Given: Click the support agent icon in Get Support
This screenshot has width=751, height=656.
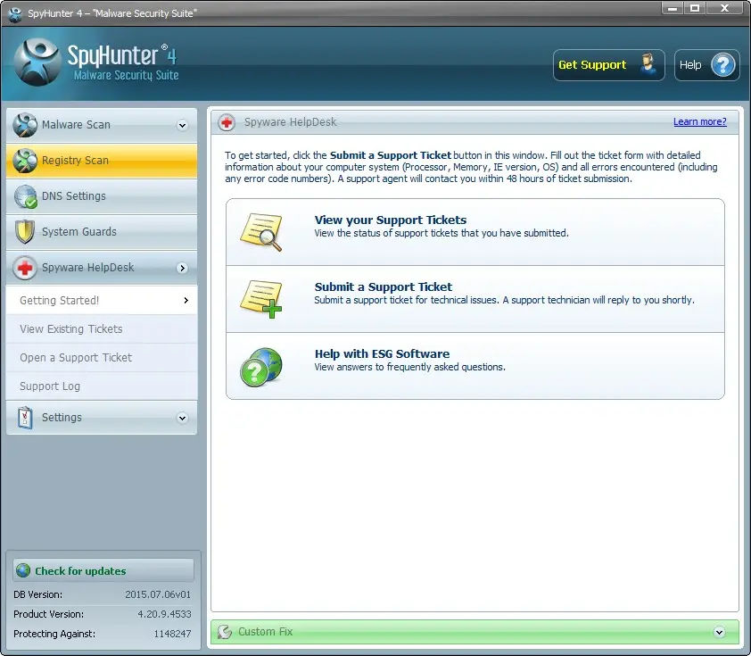Looking at the screenshot, I should pos(648,64).
